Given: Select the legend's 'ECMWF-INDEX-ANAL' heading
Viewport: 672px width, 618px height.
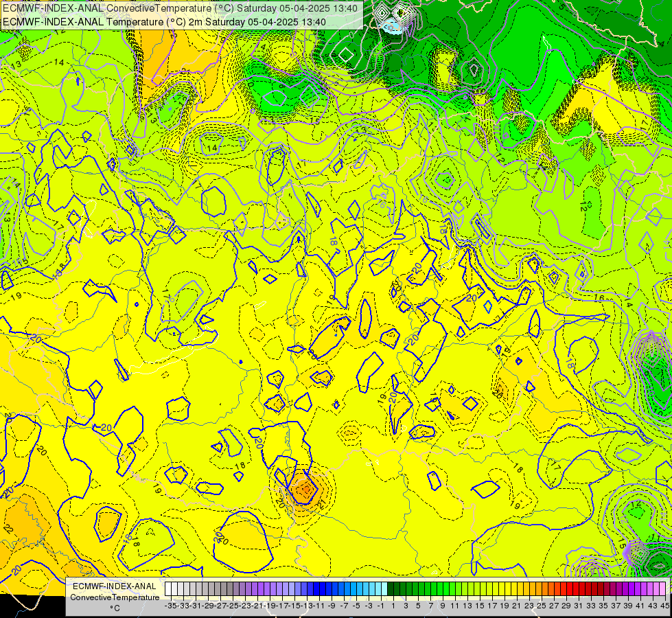Looking at the screenshot, I should 115,586.
